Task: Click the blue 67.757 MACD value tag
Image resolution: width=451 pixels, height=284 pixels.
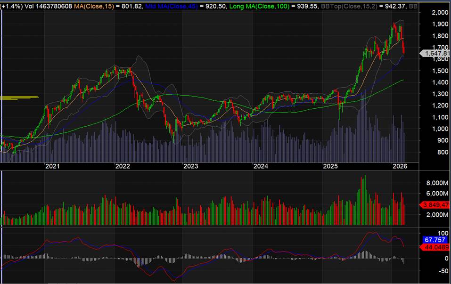Action: point(435,240)
